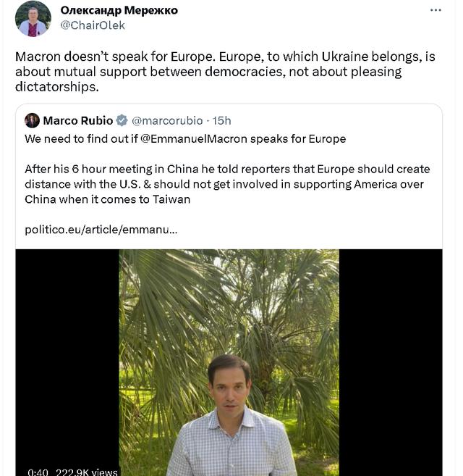Click Marco Rubio's small avatar in quoted tweet
463x476 pixels.
32,120
